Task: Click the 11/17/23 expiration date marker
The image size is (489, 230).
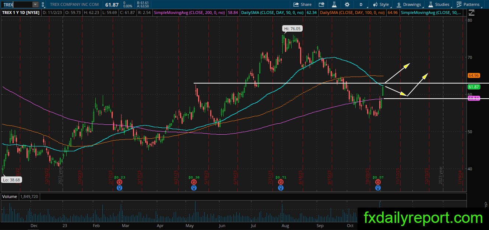Action: point(397,176)
